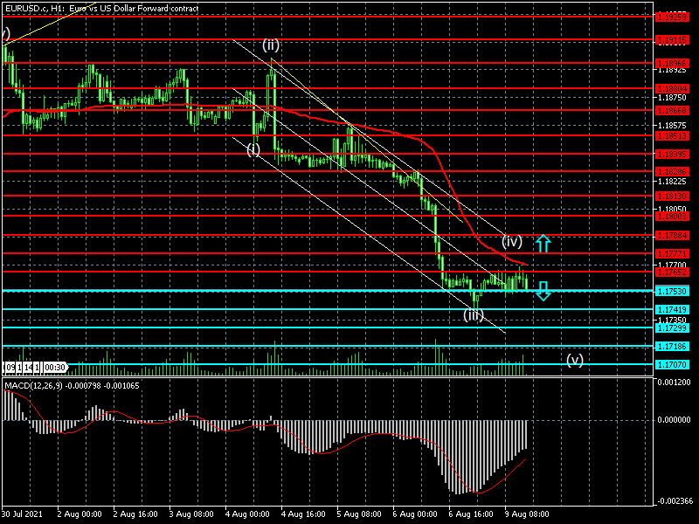Click the 3 Aug 08:00 time label

(191, 514)
